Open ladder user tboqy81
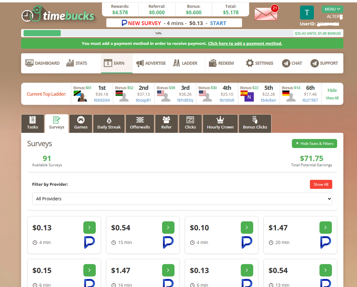The height and width of the screenshot is (287, 357). (143, 100)
